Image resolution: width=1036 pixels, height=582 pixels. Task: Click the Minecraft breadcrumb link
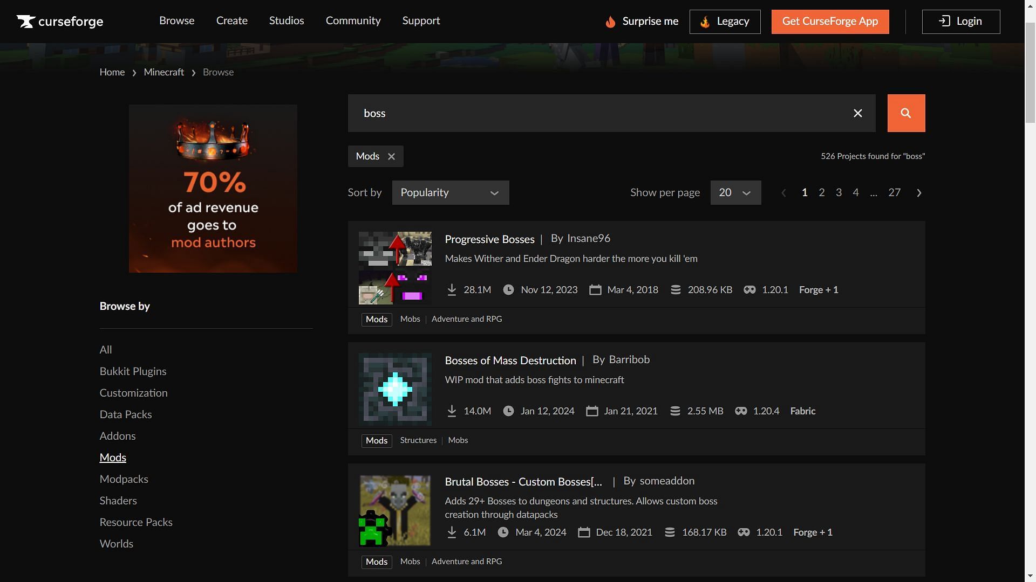pyautogui.click(x=163, y=72)
